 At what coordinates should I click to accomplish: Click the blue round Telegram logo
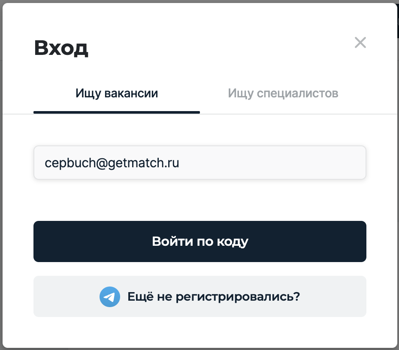click(x=110, y=296)
